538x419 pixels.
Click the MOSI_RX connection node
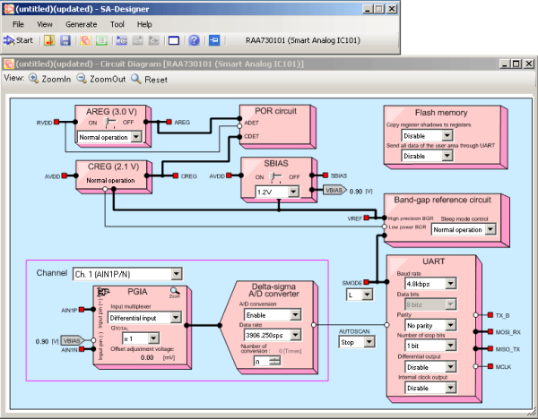475,331
